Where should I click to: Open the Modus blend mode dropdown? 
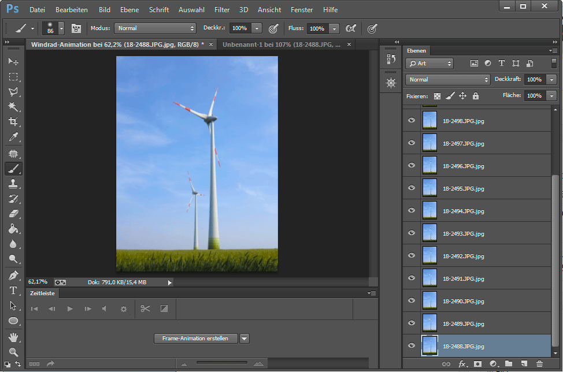pyautogui.click(x=155, y=28)
